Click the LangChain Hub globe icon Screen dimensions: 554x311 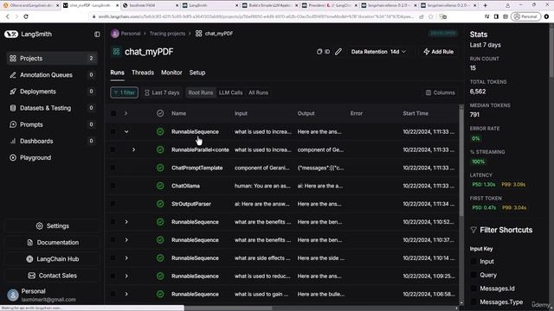tap(29, 259)
